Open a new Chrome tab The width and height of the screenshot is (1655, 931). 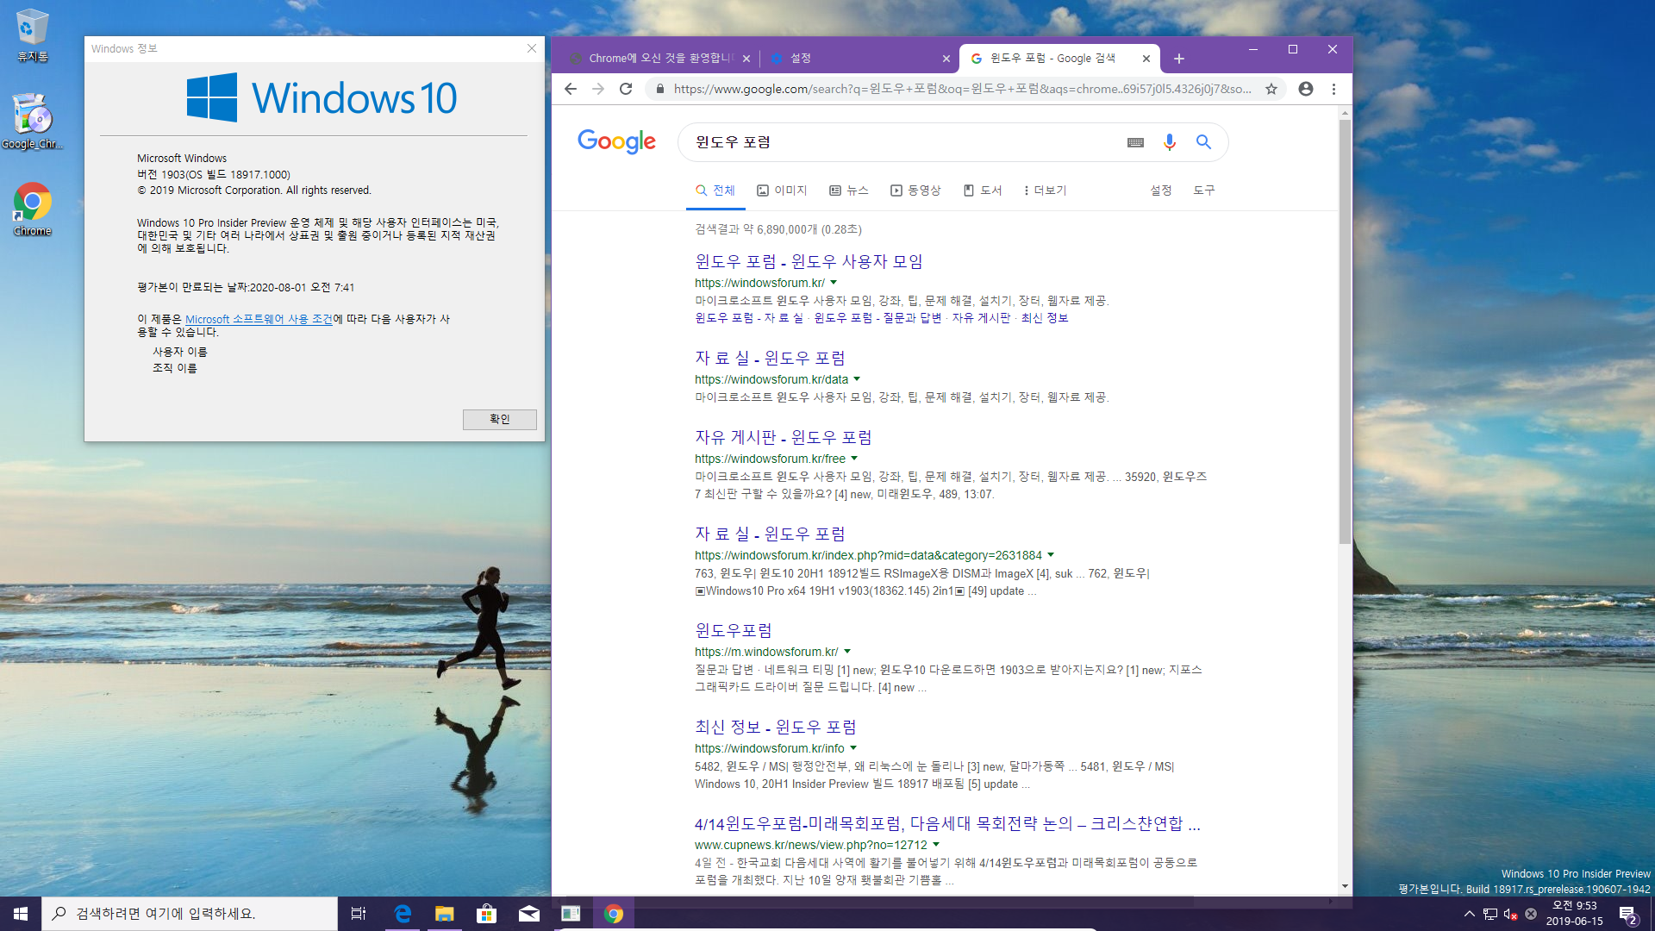point(1179,59)
